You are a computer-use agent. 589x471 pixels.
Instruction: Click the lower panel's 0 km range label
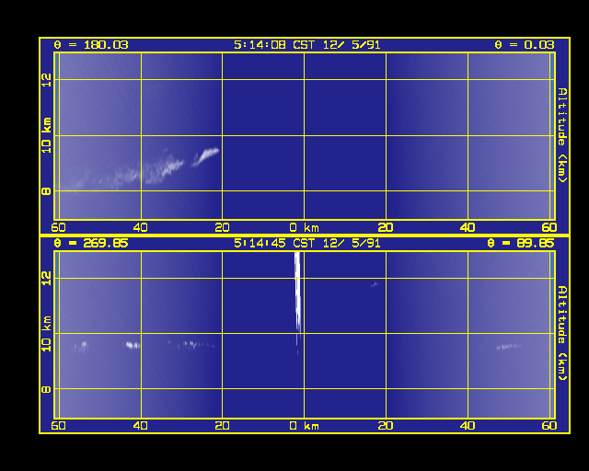(x=305, y=426)
